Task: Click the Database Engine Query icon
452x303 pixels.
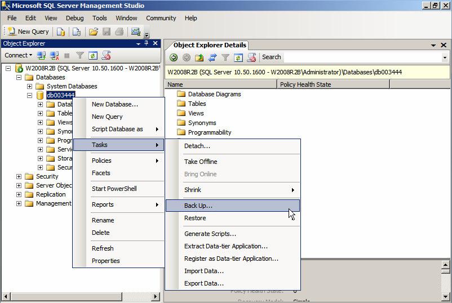Action: pyautogui.click(x=61, y=32)
